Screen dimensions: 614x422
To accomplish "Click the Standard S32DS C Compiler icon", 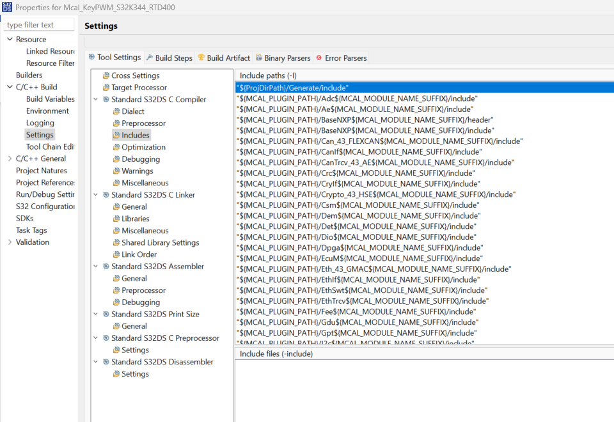I will tap(106, 100).
